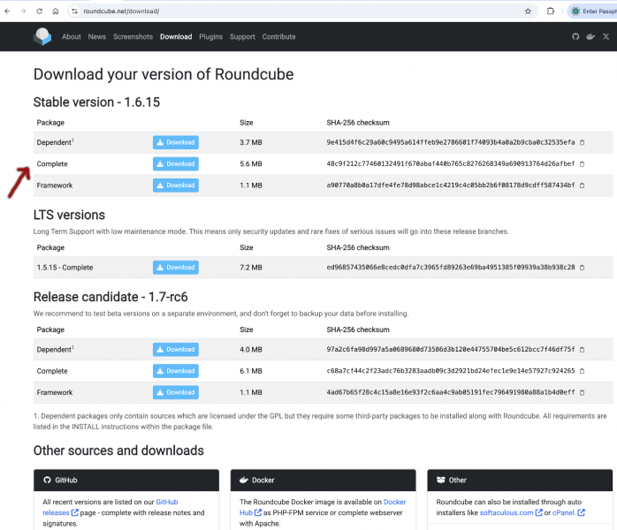Click the '1.5.15 - Complete' package name
This screenshot has width=617, height=530.
65,268
